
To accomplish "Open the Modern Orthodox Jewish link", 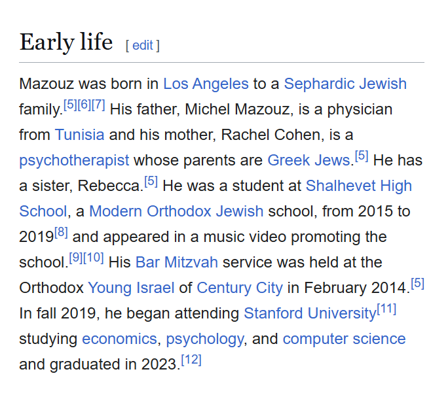I will point(176,211).
